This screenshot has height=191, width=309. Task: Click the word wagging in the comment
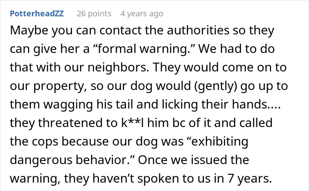tap(68, 105)
